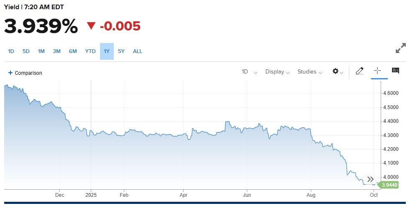Switch to 6M time range
415x211 pixels.
73,51
